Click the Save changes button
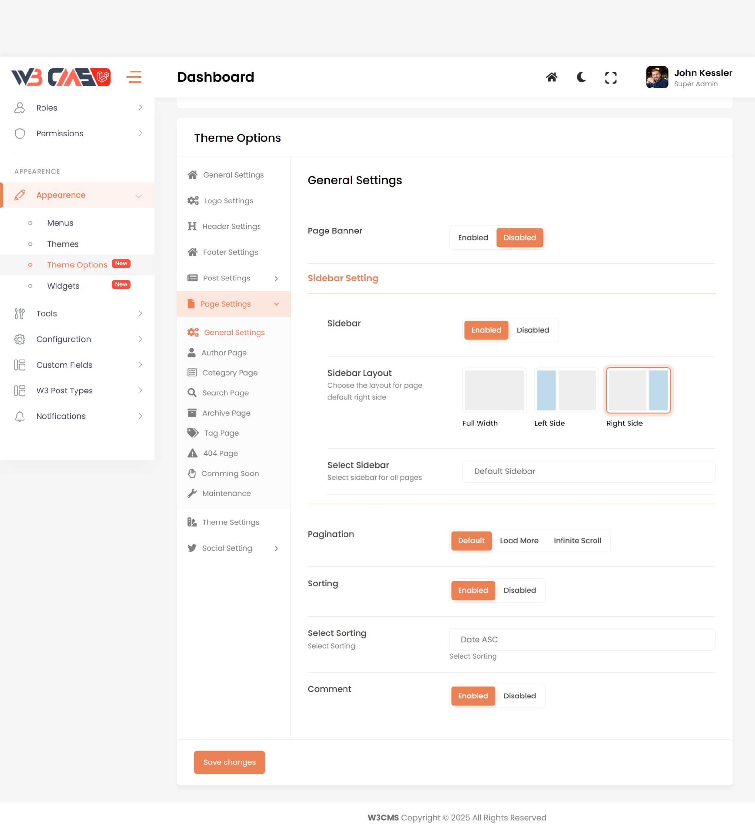Image resolution: width=755 pixels, height=833 pixels. 229,762
